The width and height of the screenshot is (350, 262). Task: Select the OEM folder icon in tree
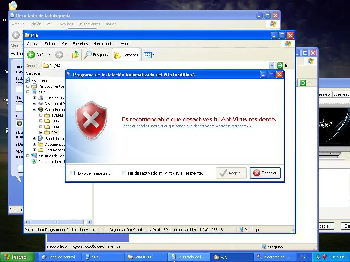47,127
